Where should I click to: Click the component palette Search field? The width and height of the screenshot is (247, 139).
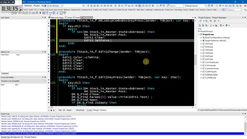[233, 10]
